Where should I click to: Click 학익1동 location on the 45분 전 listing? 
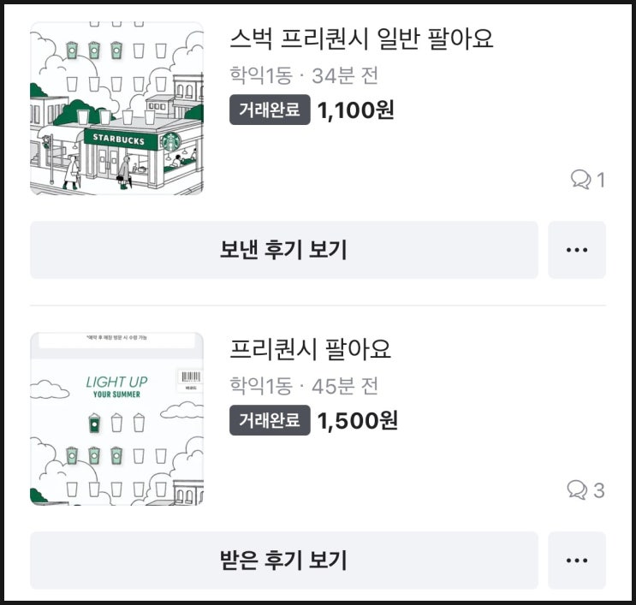[261, 386]
